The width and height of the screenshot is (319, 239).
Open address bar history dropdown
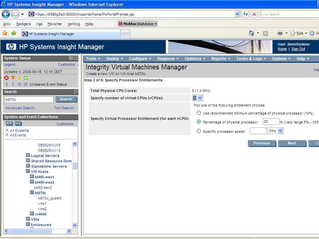pos(237,14)
